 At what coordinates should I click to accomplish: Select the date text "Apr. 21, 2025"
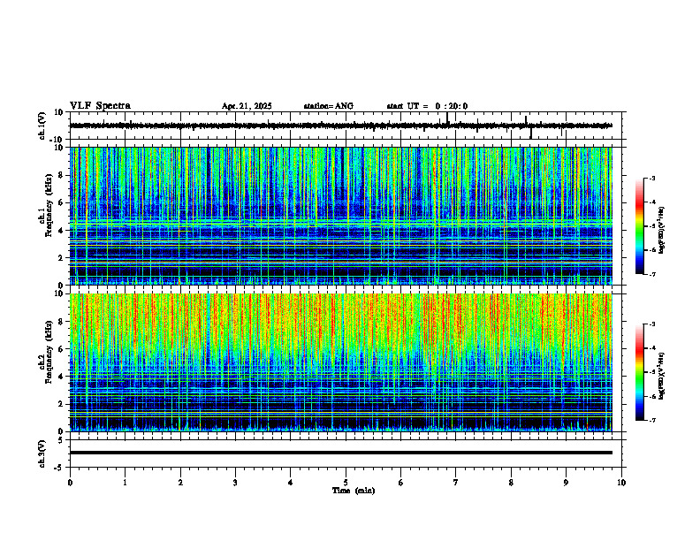click(247, 106)
